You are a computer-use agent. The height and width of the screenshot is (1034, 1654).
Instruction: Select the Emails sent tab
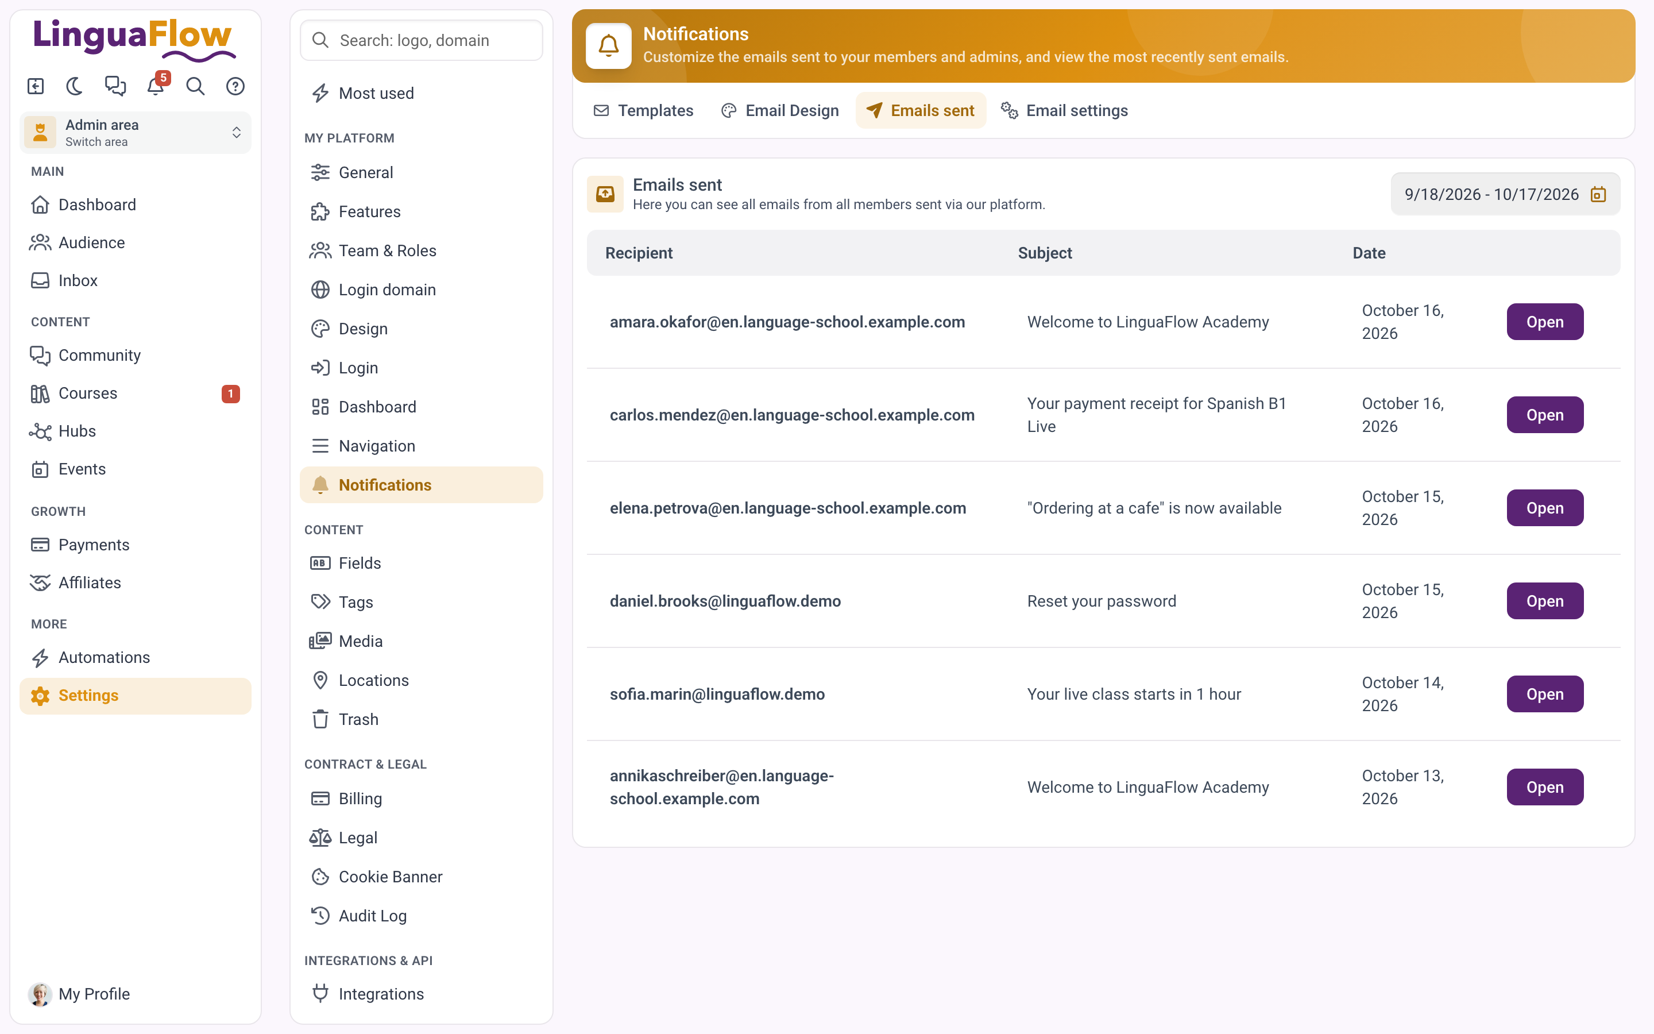point(921,110)
